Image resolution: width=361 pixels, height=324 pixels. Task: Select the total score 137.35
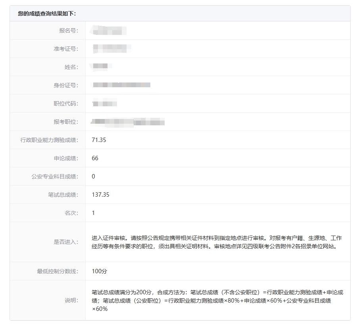pos(100,195)
